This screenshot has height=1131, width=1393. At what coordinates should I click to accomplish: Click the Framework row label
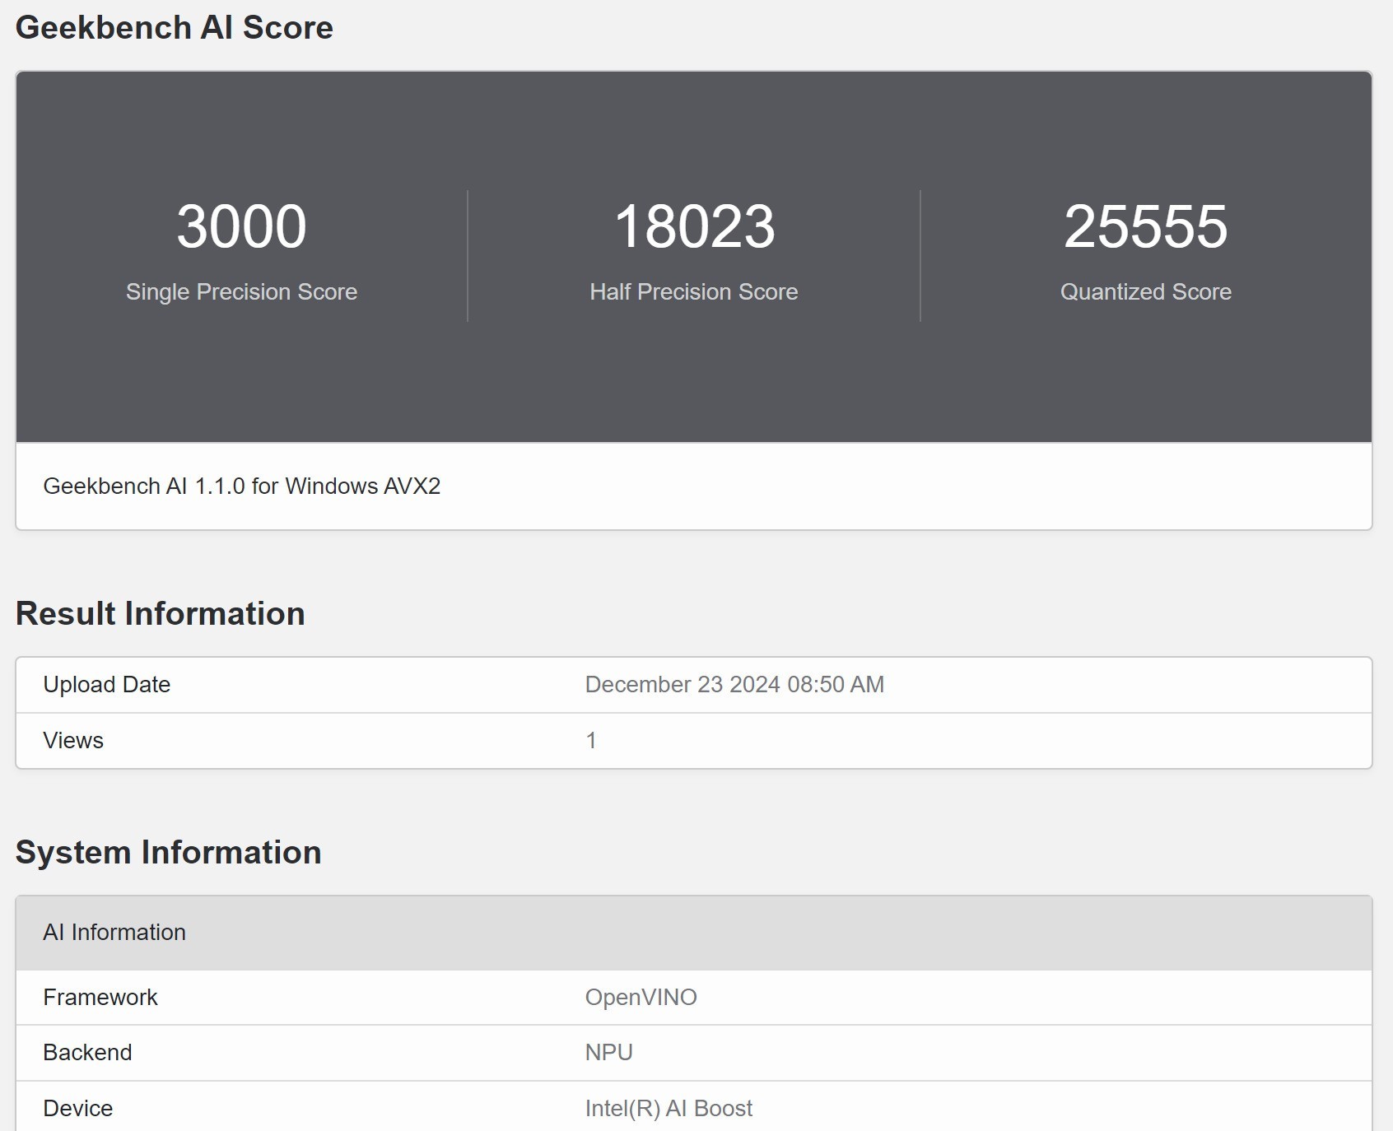tap(100, 998)
